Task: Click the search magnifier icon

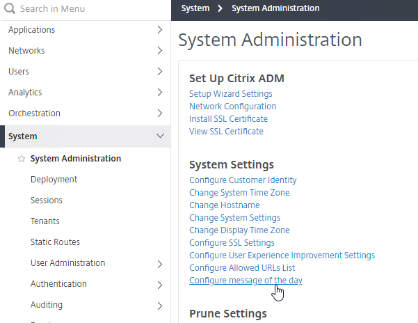Action: 10,8
